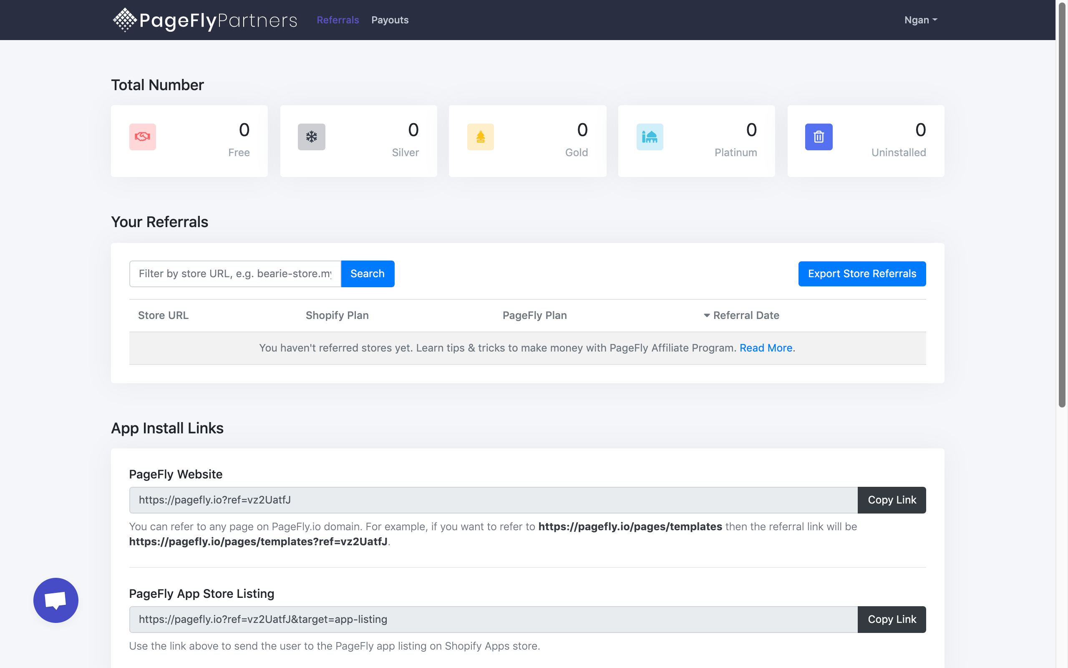Click the Total Number heading
Screen dimensions: 1068x668
tap(158, 85)
